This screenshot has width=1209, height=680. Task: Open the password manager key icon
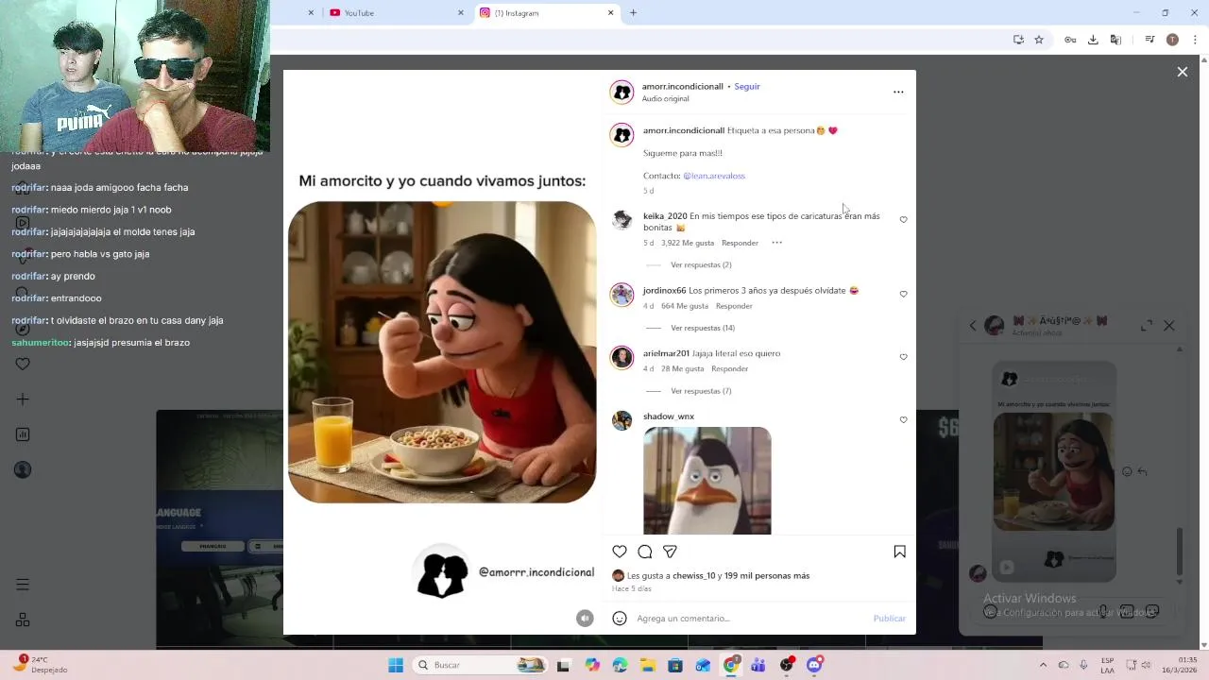coord(1070,40)
